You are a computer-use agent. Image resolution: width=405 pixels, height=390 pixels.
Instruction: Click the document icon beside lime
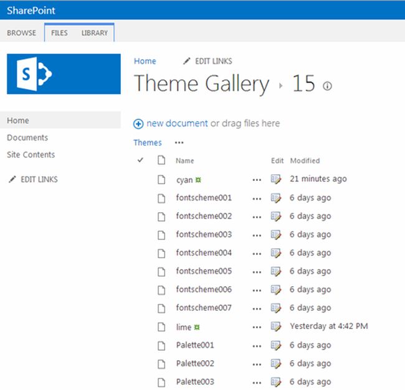(161, 327)
